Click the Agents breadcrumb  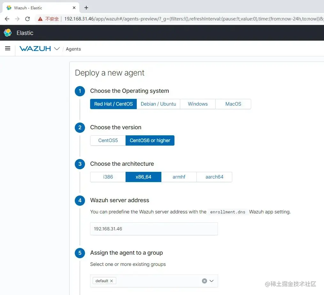pyautogui.click(x=73, y=49)
